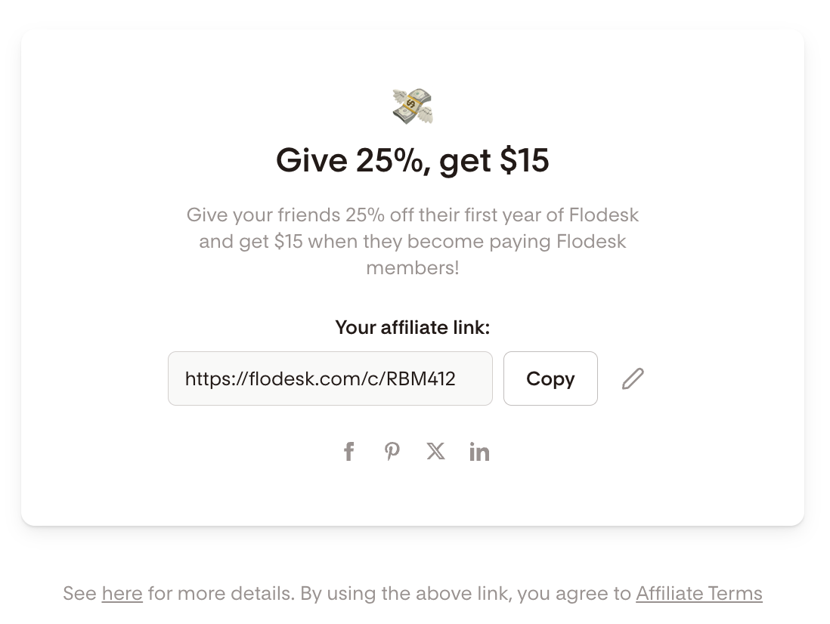Screen dimensions: 830x624
Task: Edit the affiliate link code
Action: 633,378
